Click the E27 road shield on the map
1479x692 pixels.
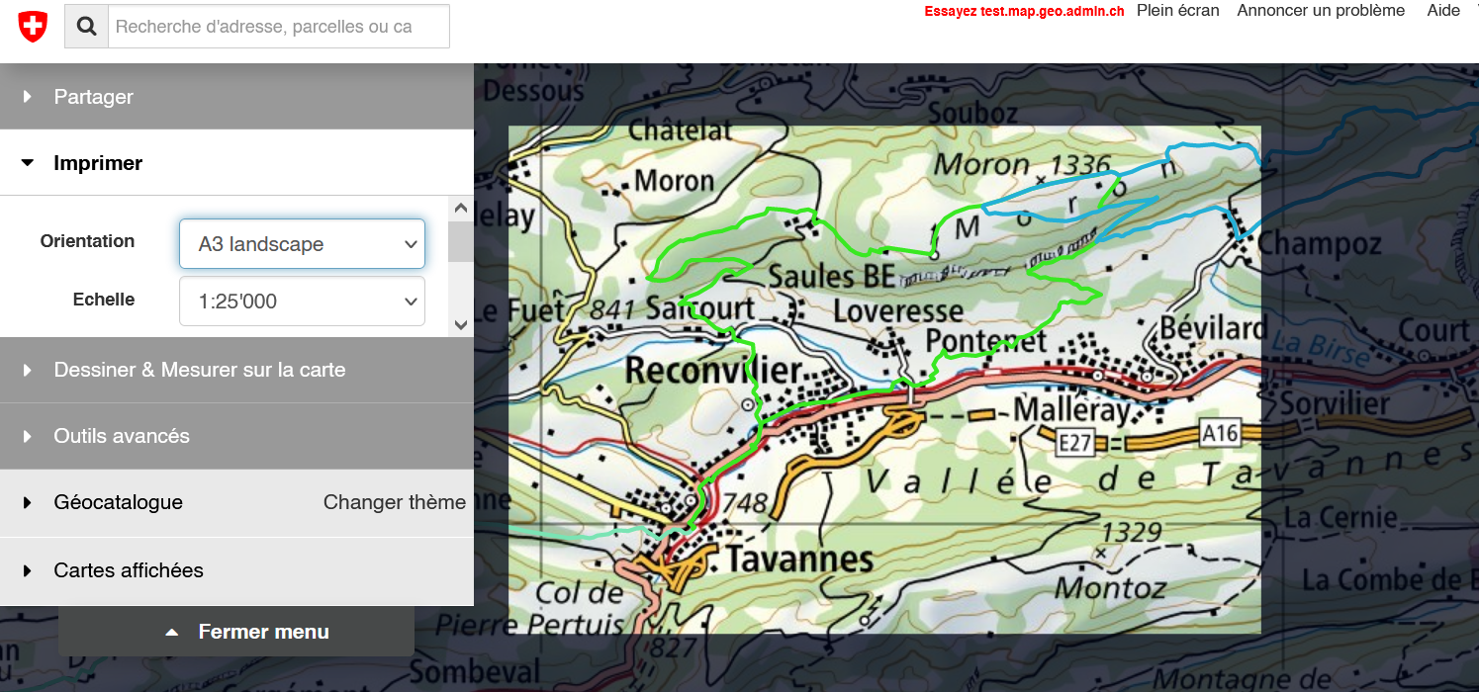pos(1074,442)
